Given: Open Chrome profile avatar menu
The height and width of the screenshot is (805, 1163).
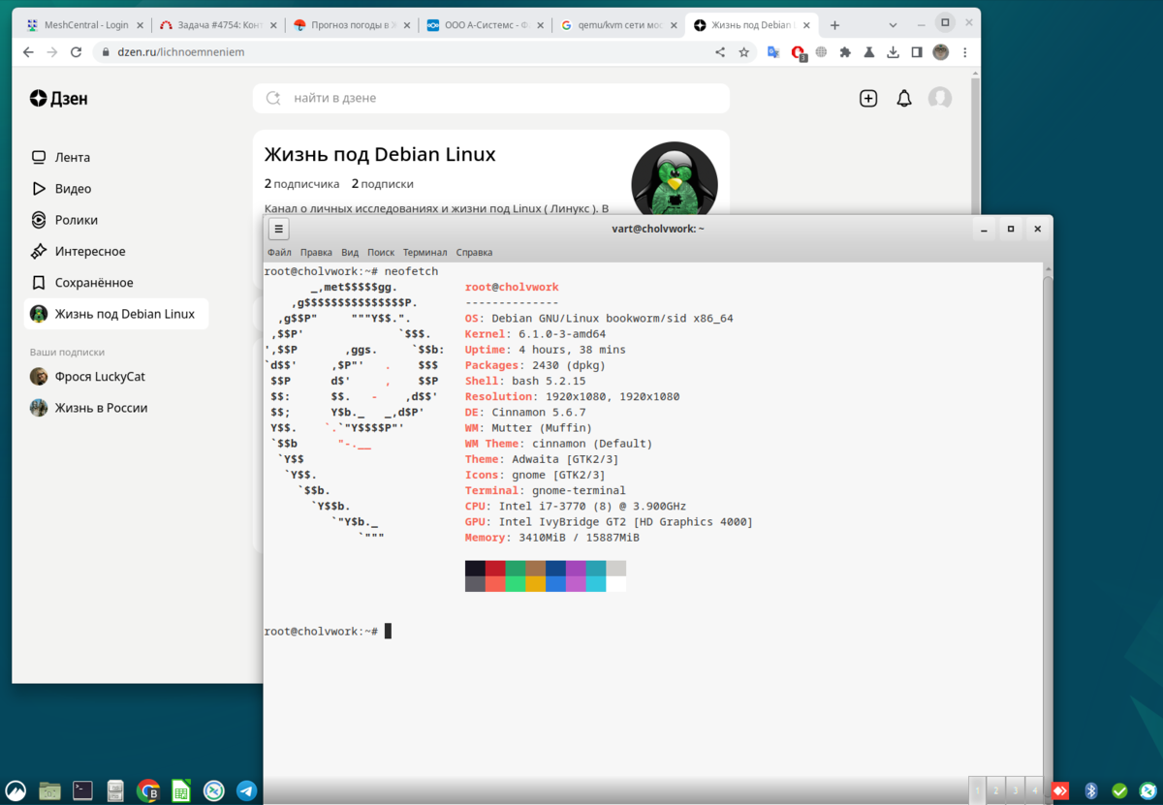Looking at the screenshot, I should 940,52.
